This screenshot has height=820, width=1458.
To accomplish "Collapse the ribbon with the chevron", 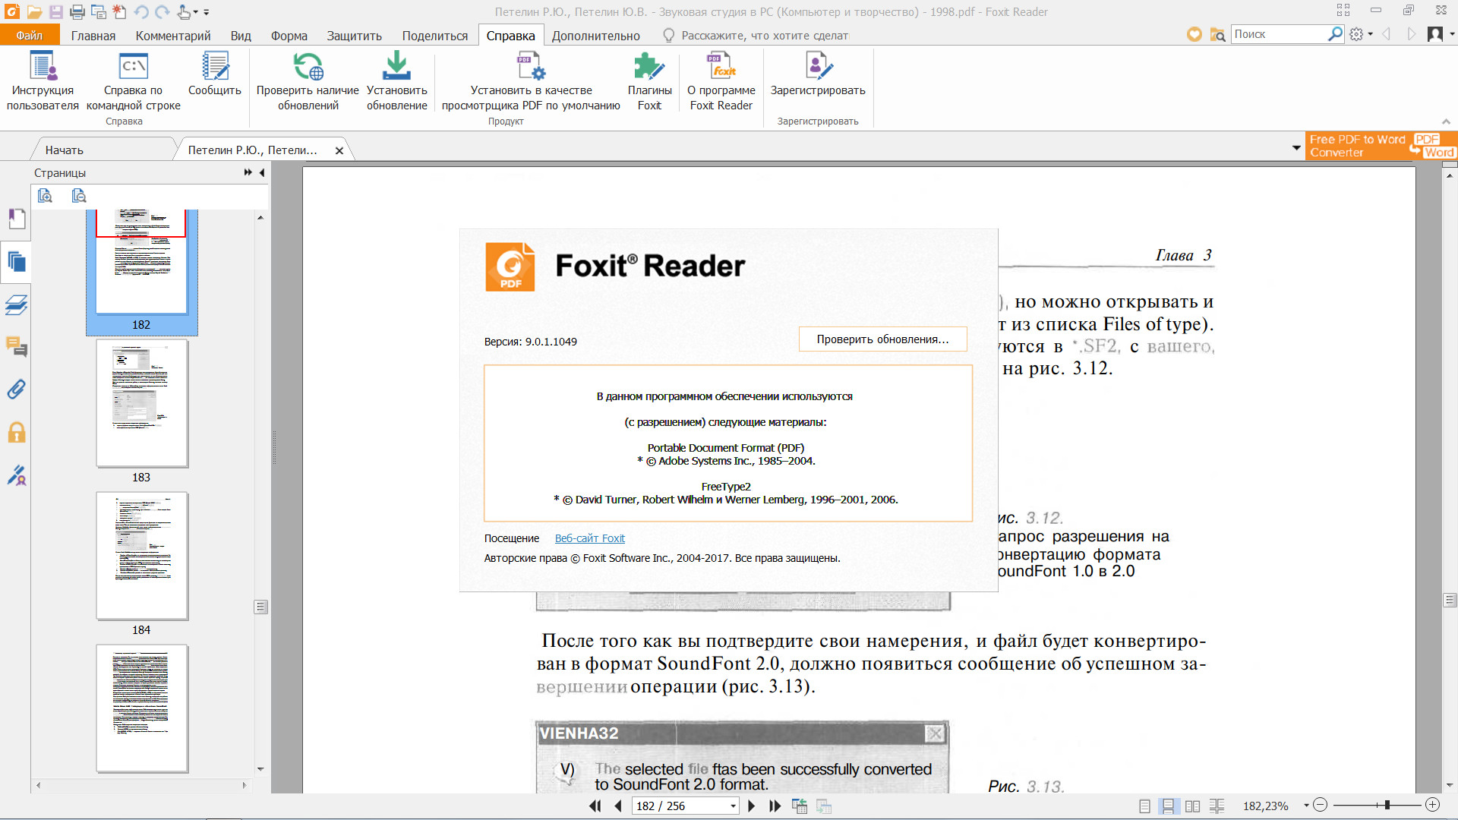I will pyautogui.click(x=1446, y=121).
